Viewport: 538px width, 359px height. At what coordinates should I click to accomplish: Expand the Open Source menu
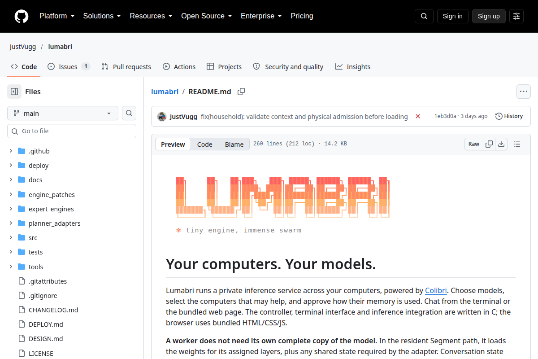[207, 16]
